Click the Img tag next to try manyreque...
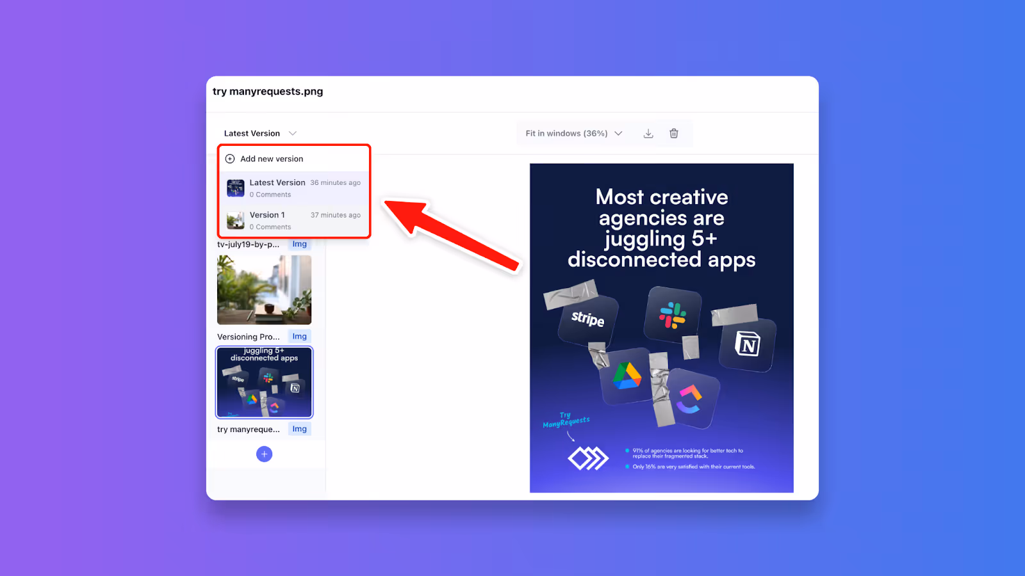 (x=299, y=429)
